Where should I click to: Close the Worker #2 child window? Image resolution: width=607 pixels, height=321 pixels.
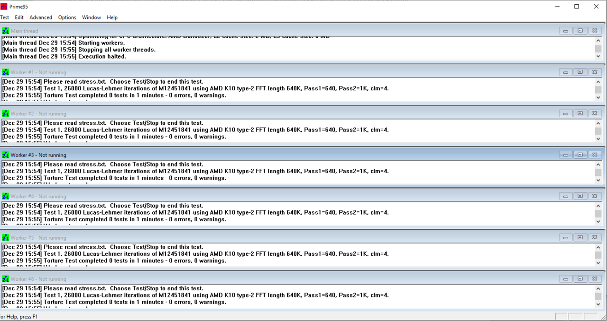click(594, 113)
